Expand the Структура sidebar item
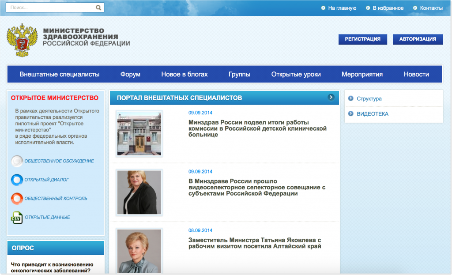This screenshot has width=452, height=275. (369, 99)
